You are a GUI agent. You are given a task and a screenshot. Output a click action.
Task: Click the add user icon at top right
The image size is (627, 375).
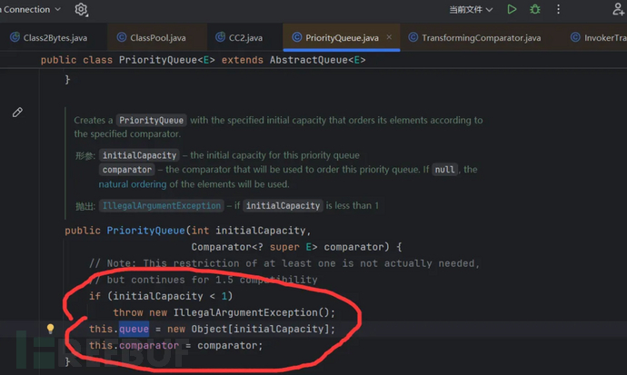[x=619, y=9]
